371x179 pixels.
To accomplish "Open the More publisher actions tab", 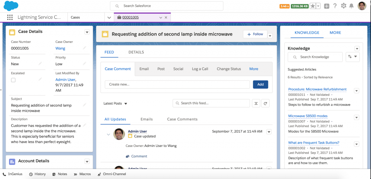I will click(x=254, y=69).
